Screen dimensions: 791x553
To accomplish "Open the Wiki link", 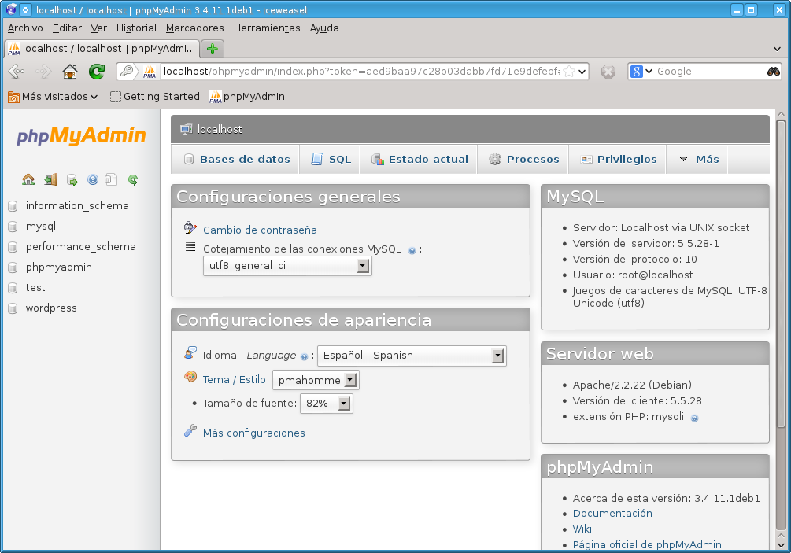I will tap(582, 529).
